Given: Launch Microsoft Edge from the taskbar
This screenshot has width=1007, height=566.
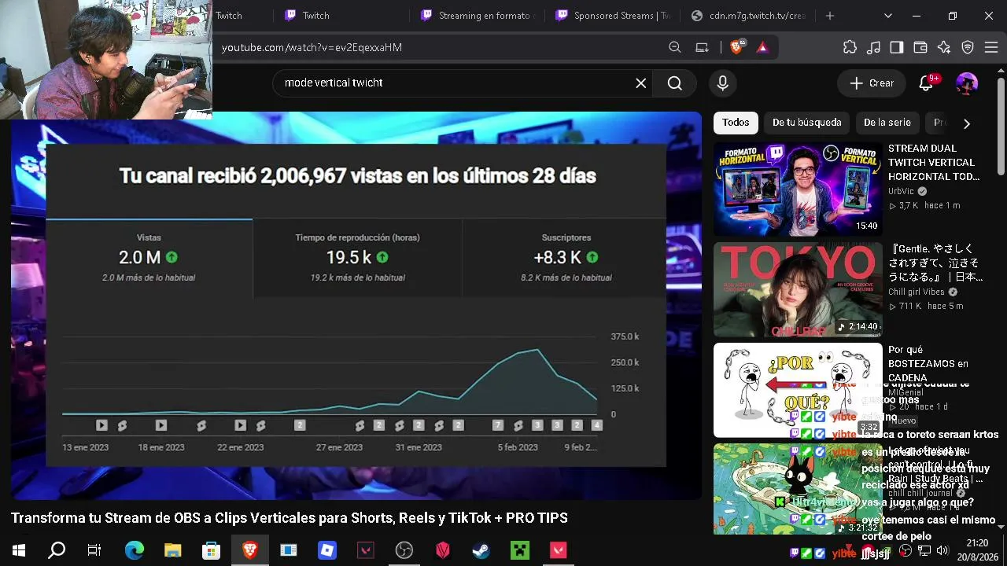Looking at the screenshot, I should [135, 550].
